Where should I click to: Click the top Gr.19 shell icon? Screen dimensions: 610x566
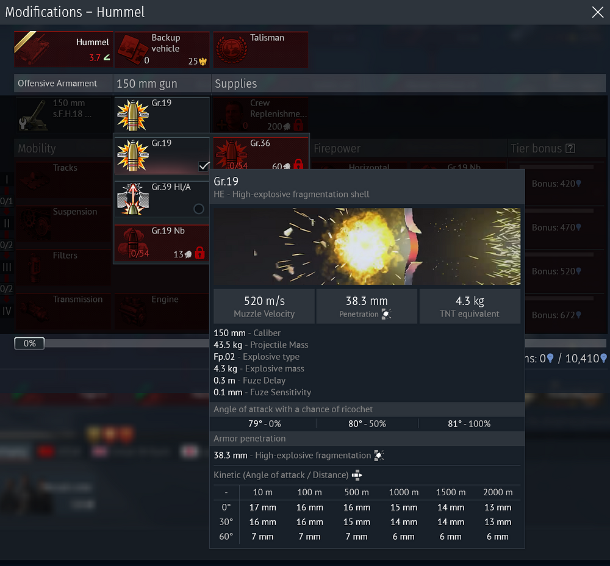(133, 115)
